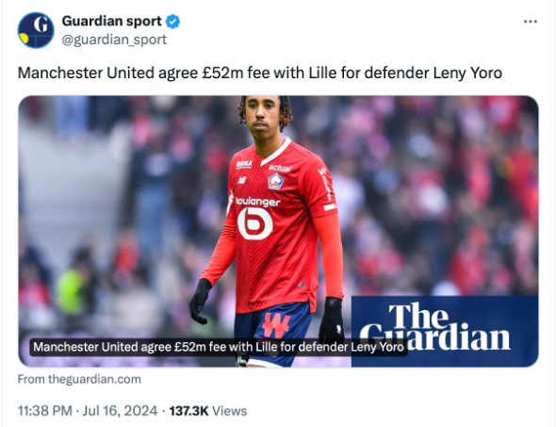
Task: Open the Guardian sport profile avatar
Action: pos(36,30)
